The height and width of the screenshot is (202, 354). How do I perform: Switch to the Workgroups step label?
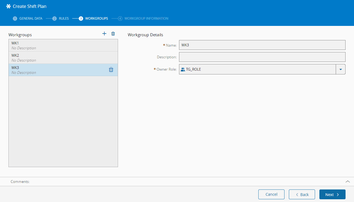tap(96, 19)
